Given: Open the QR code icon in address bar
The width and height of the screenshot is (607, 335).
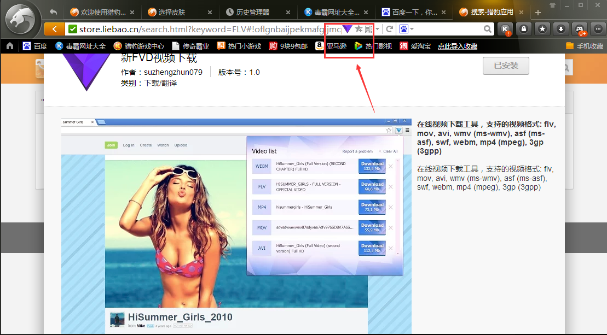Looking at the screenshot, I should coord(368,29).
